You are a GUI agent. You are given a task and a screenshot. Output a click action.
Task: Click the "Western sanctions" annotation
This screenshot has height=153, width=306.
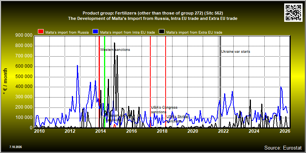coord(115,50)
